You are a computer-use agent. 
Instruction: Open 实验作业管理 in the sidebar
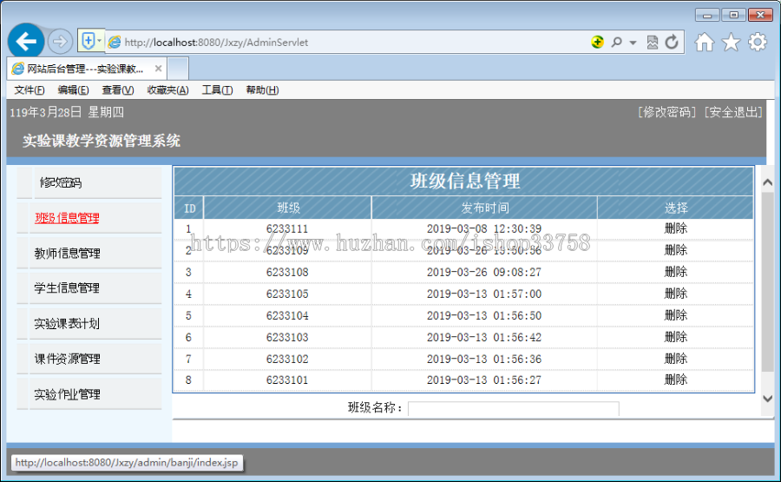point(67,394)
